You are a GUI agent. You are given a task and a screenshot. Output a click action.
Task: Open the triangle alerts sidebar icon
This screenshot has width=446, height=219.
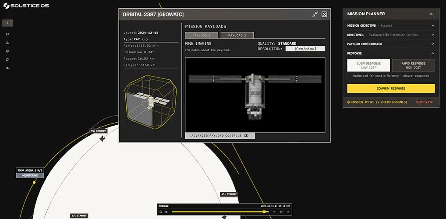pyautogui.click(x=7, y=42)
